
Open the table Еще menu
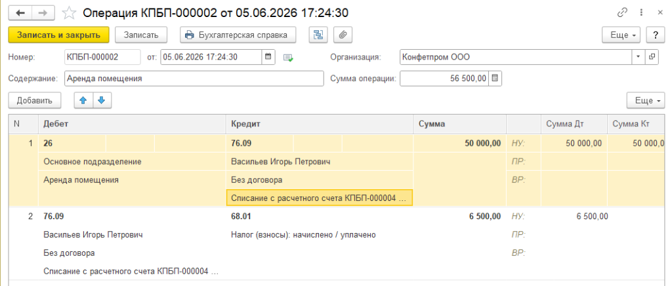646,101
